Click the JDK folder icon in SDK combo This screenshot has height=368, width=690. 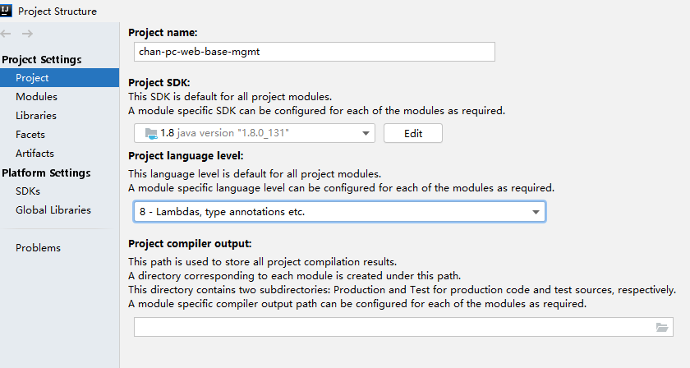(151, 133)
